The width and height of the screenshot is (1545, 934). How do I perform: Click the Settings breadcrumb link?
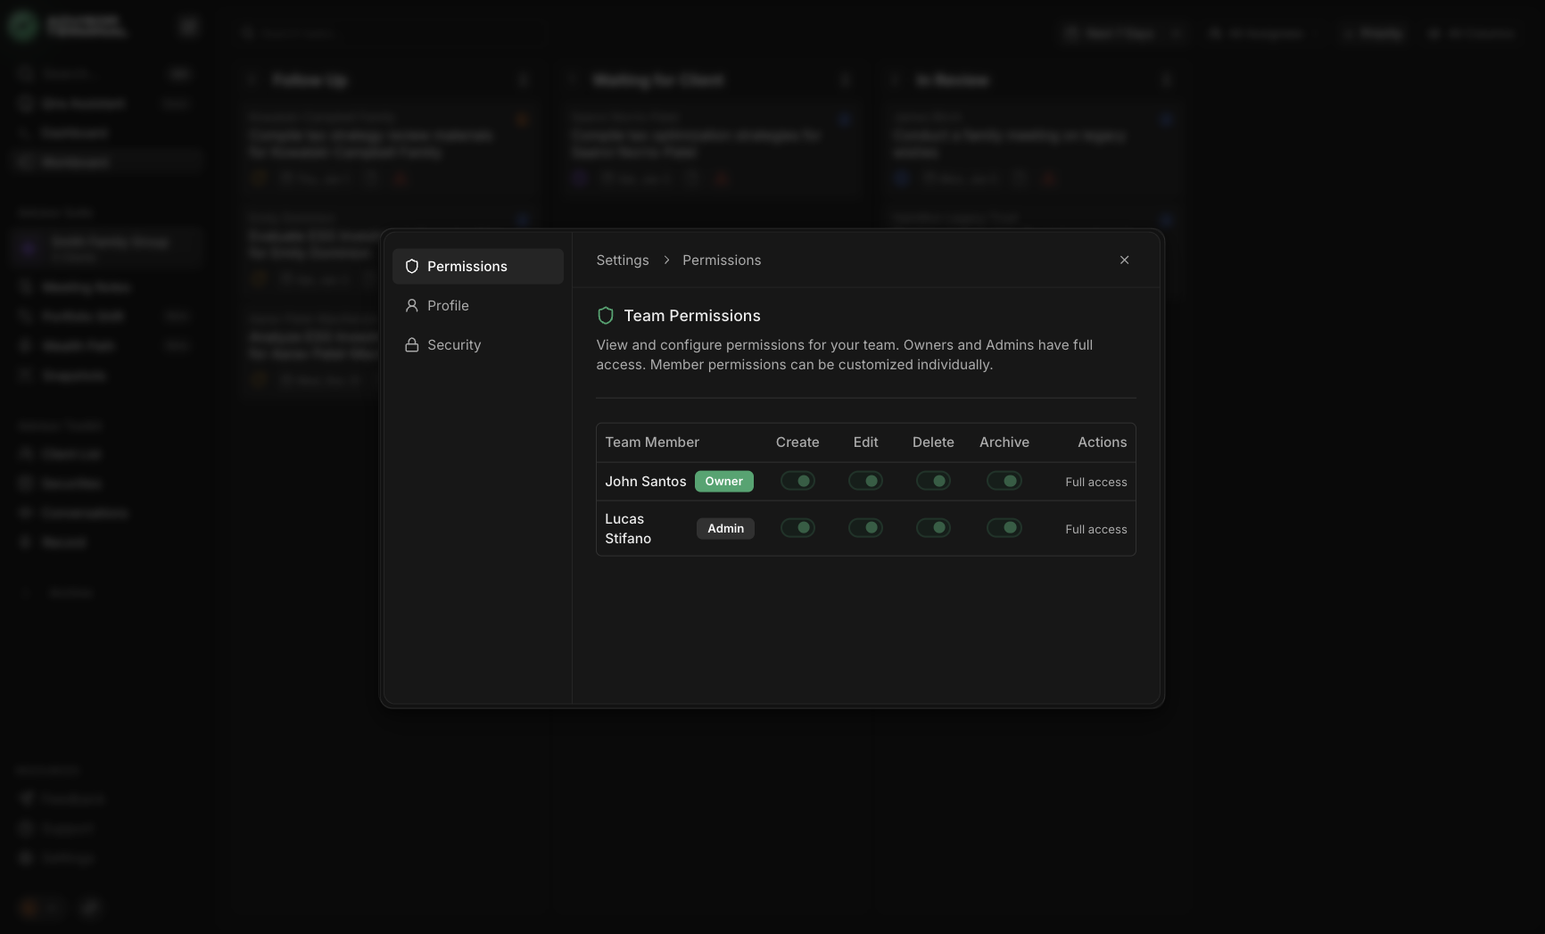pyautogui.click(x=622, y=260)
